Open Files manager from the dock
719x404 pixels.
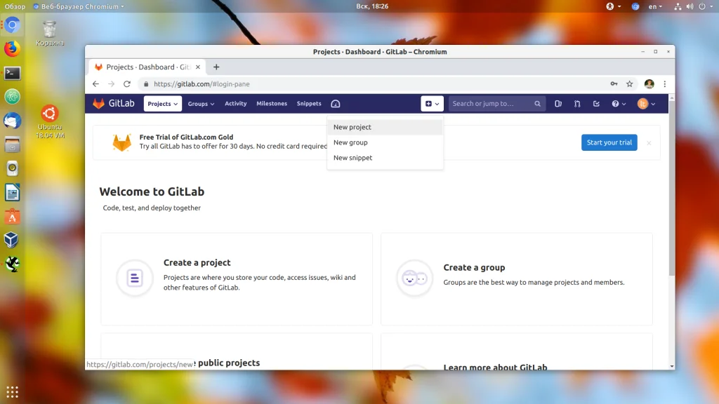pyautogui.click(x=13, y=144)
